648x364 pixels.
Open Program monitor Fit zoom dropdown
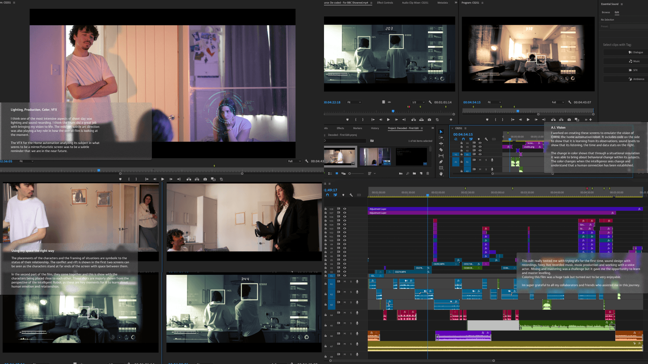[494, 102]
